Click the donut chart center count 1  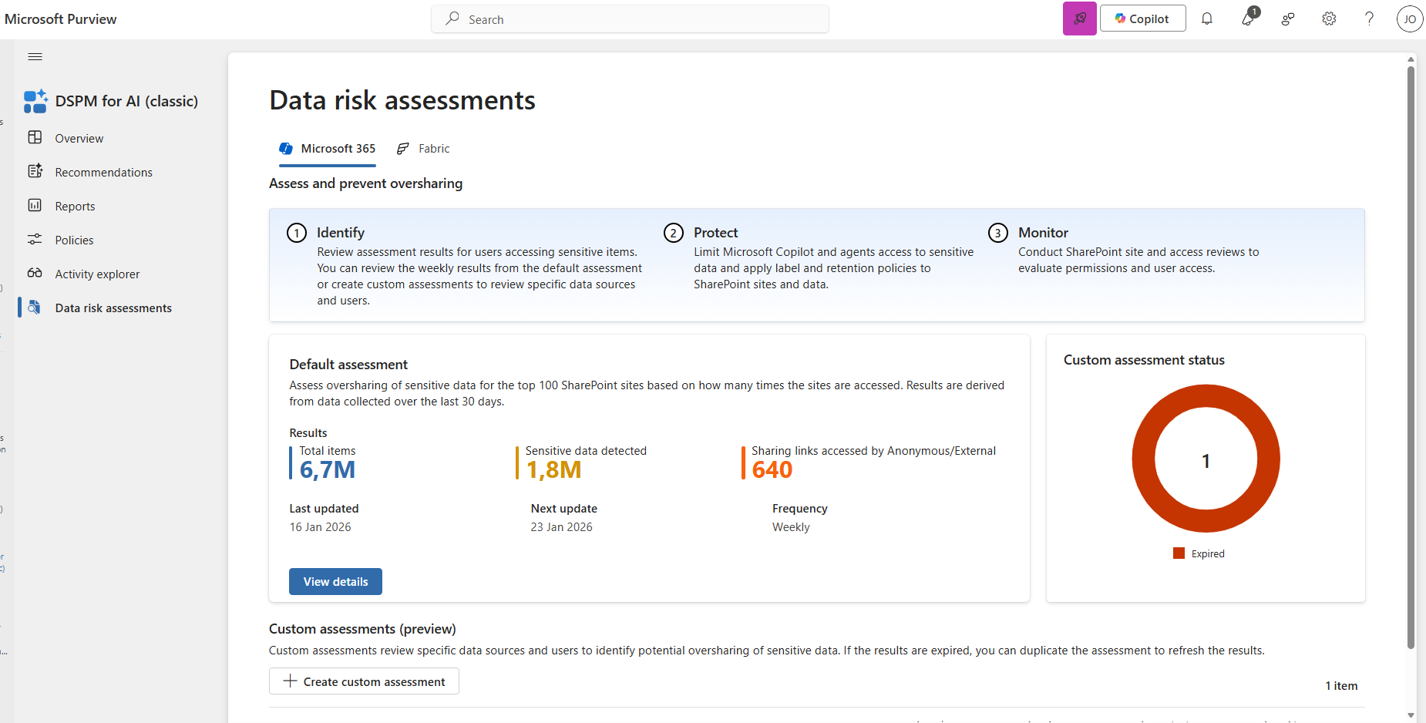(x=1206, y=461)
